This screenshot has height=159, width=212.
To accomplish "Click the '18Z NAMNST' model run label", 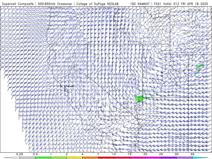I will 140,4.
